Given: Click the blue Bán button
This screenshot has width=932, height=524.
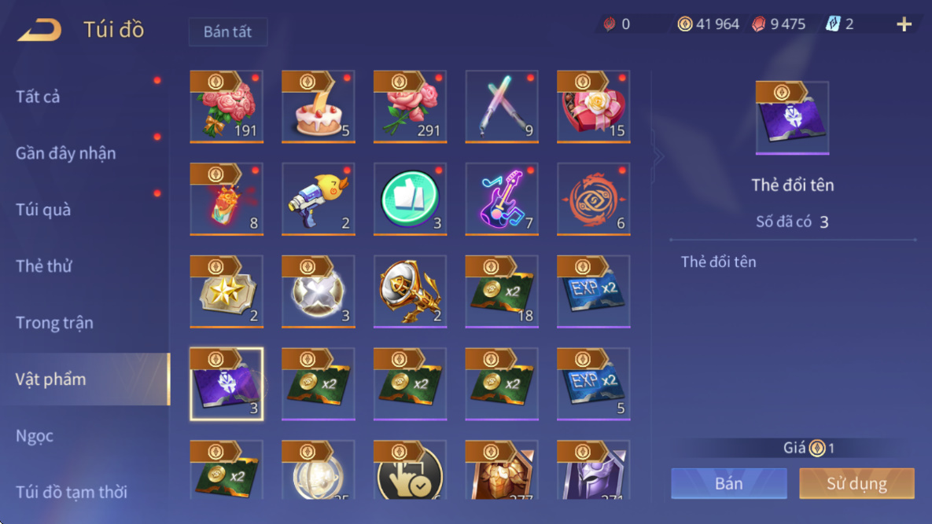Looking at the screenshot, I should (729, 484).
